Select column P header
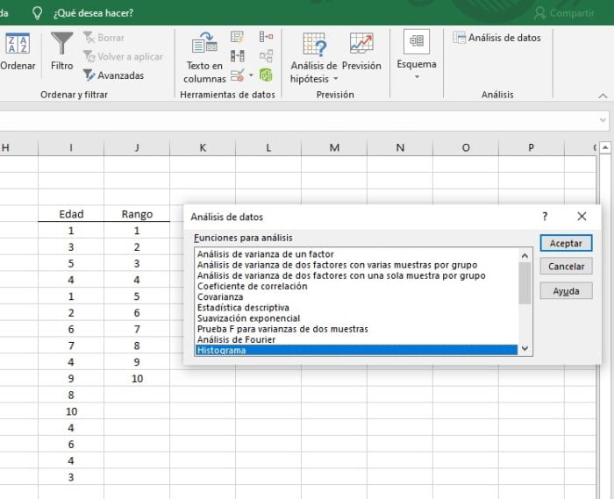The width and height of the screenshot is (614, 499). coord(532,147)
